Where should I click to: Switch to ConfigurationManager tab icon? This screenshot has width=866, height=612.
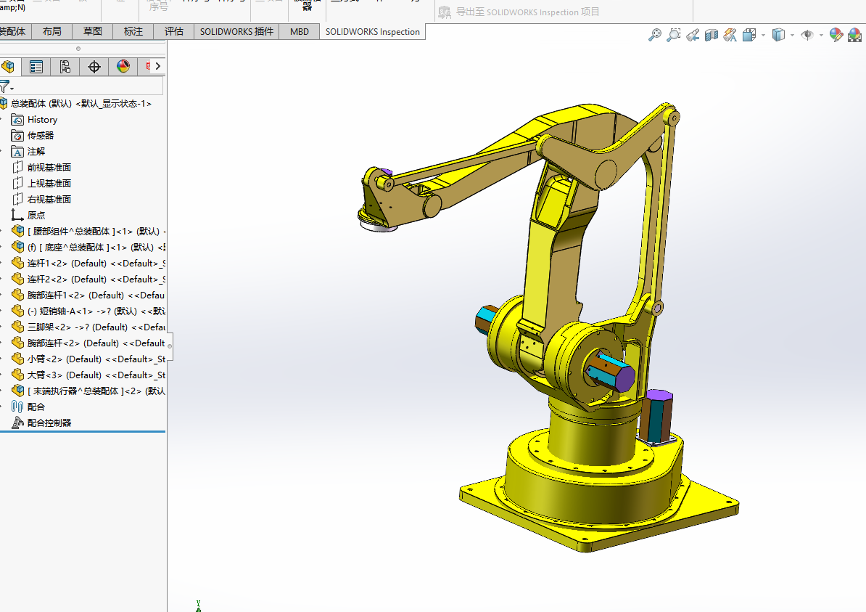point(65,67)
